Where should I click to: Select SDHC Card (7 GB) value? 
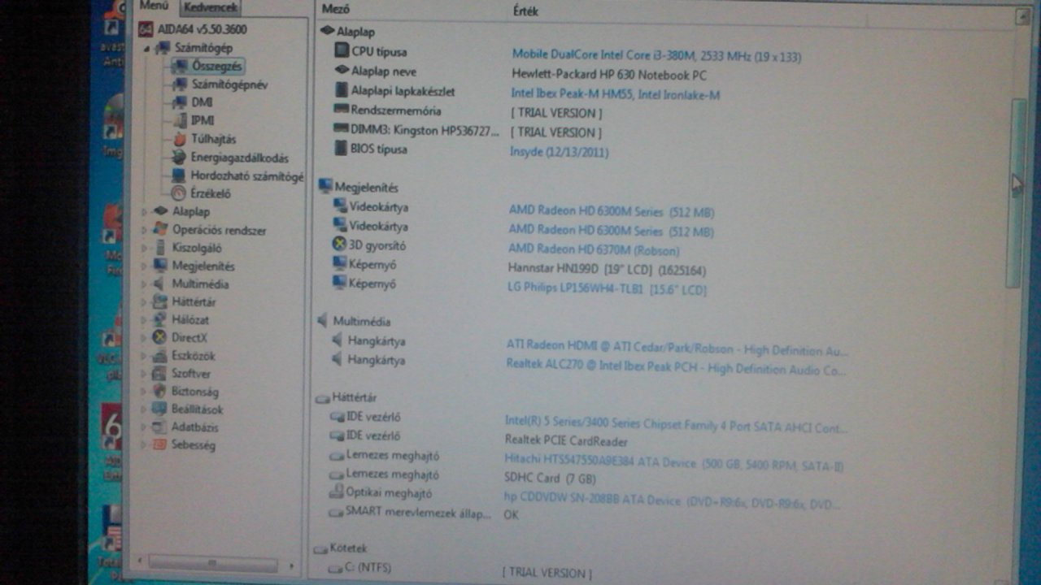click(x=551, y=479)
